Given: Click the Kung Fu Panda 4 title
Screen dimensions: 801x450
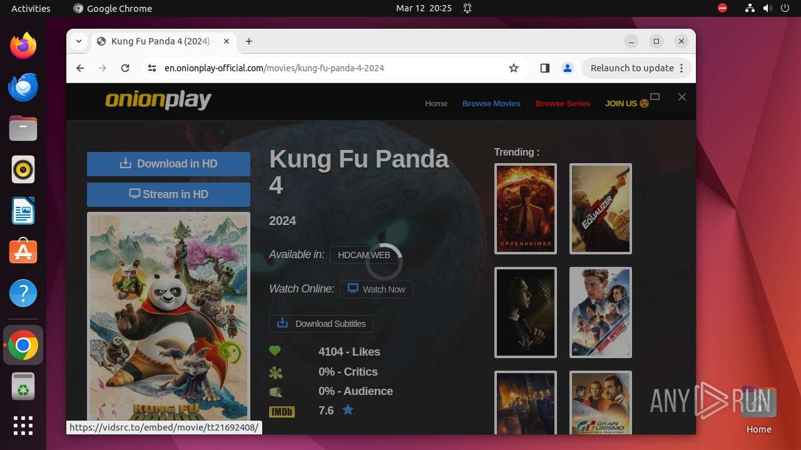Looking at the screenshot, I should point(359,172).
